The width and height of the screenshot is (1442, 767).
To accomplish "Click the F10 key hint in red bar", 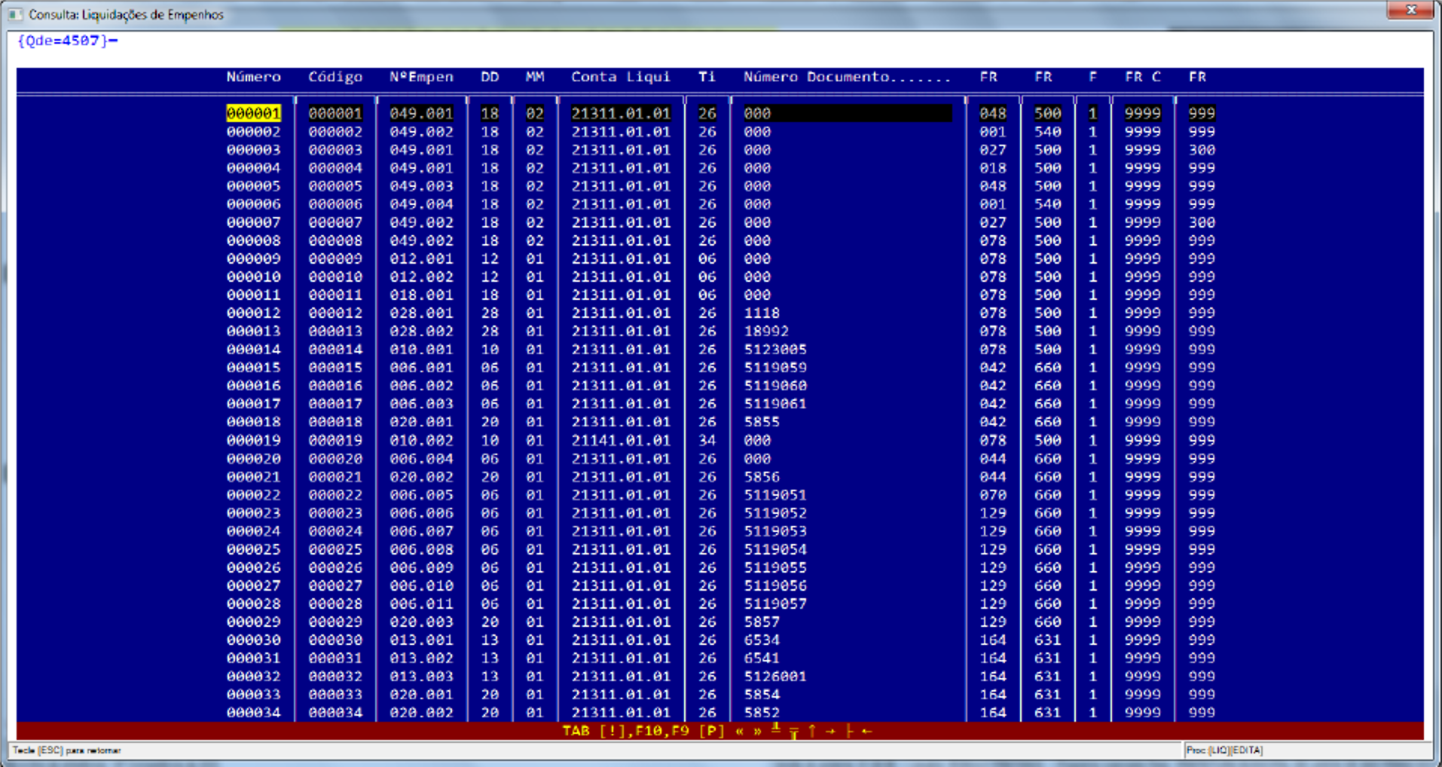I will click(x=647, y=731).
